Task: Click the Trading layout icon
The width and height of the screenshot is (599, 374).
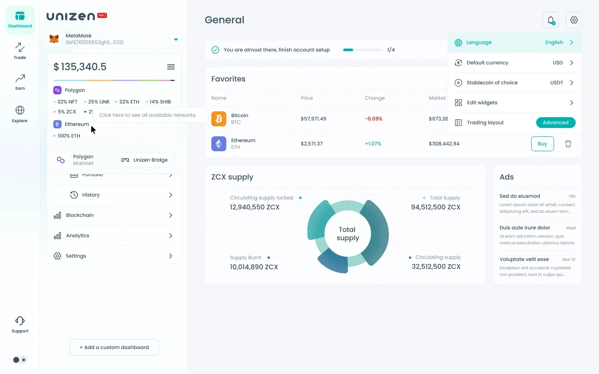Action: coord(458,123)
